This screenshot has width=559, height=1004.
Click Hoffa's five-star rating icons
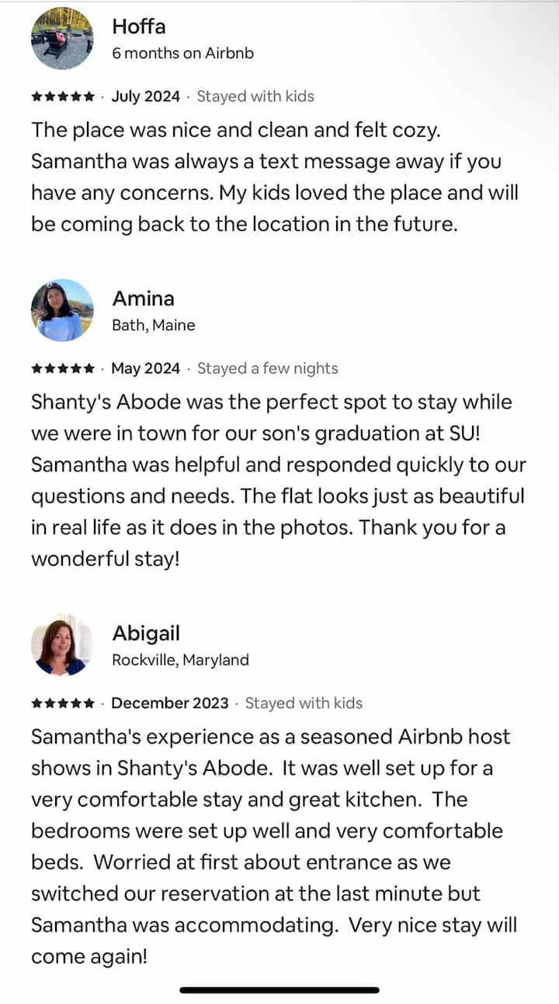pyautogui.click(x=63, y=97)
